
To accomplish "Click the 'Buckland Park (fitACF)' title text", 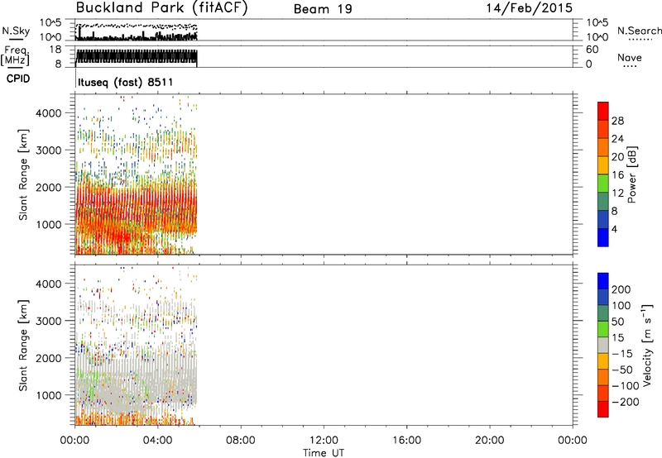I will tap(161, 8).
